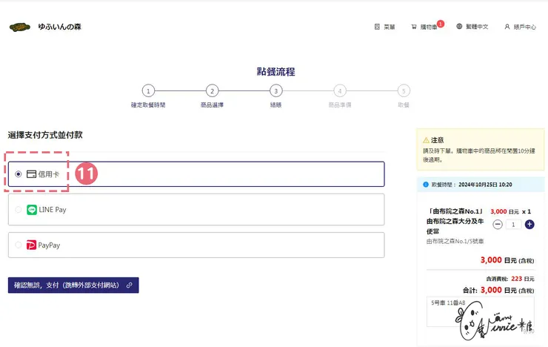Click the 選擇支付方式並付款 heading
548x347 pixels.
[45, 135]
